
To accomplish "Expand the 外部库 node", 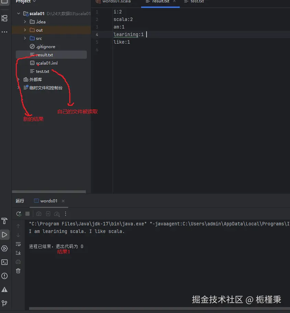I will tap(19, 79).
